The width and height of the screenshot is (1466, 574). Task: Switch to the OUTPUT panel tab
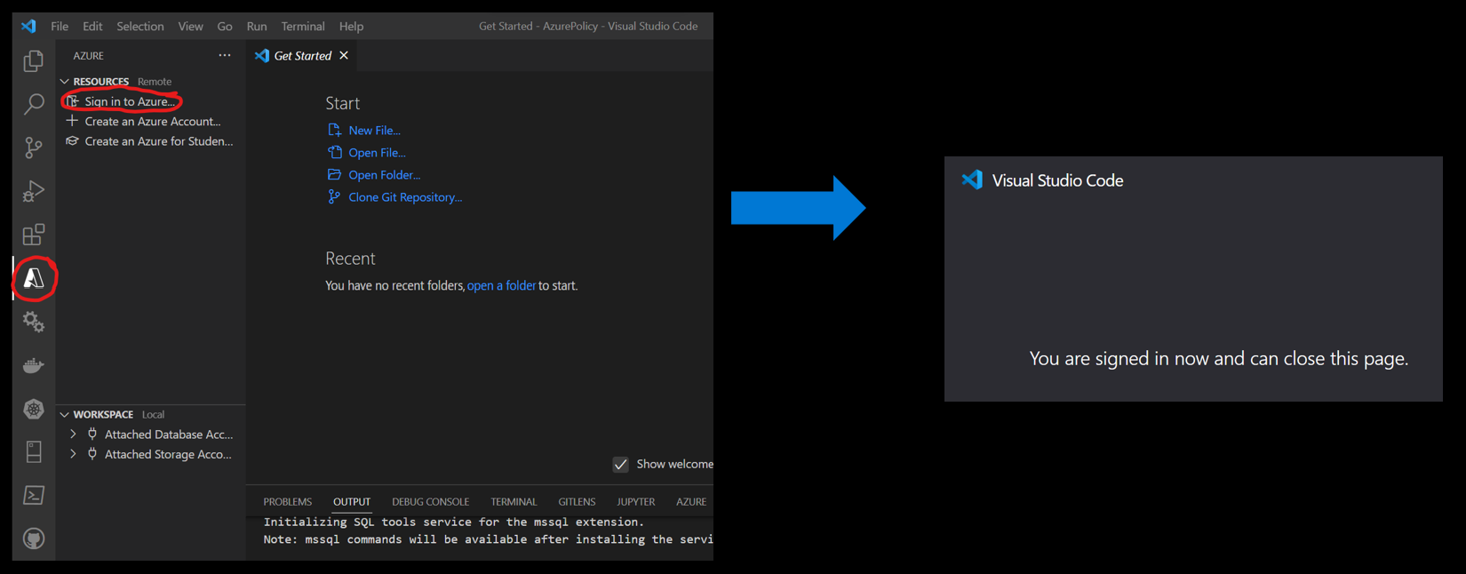coord(352,501)
